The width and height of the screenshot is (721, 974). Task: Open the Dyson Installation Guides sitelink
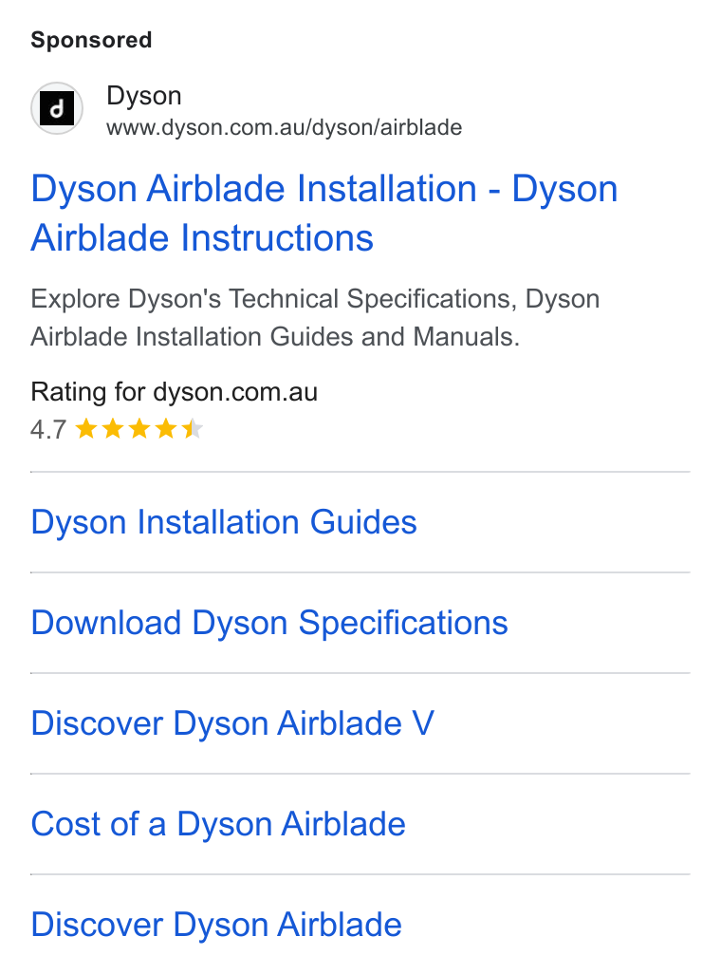224,522
